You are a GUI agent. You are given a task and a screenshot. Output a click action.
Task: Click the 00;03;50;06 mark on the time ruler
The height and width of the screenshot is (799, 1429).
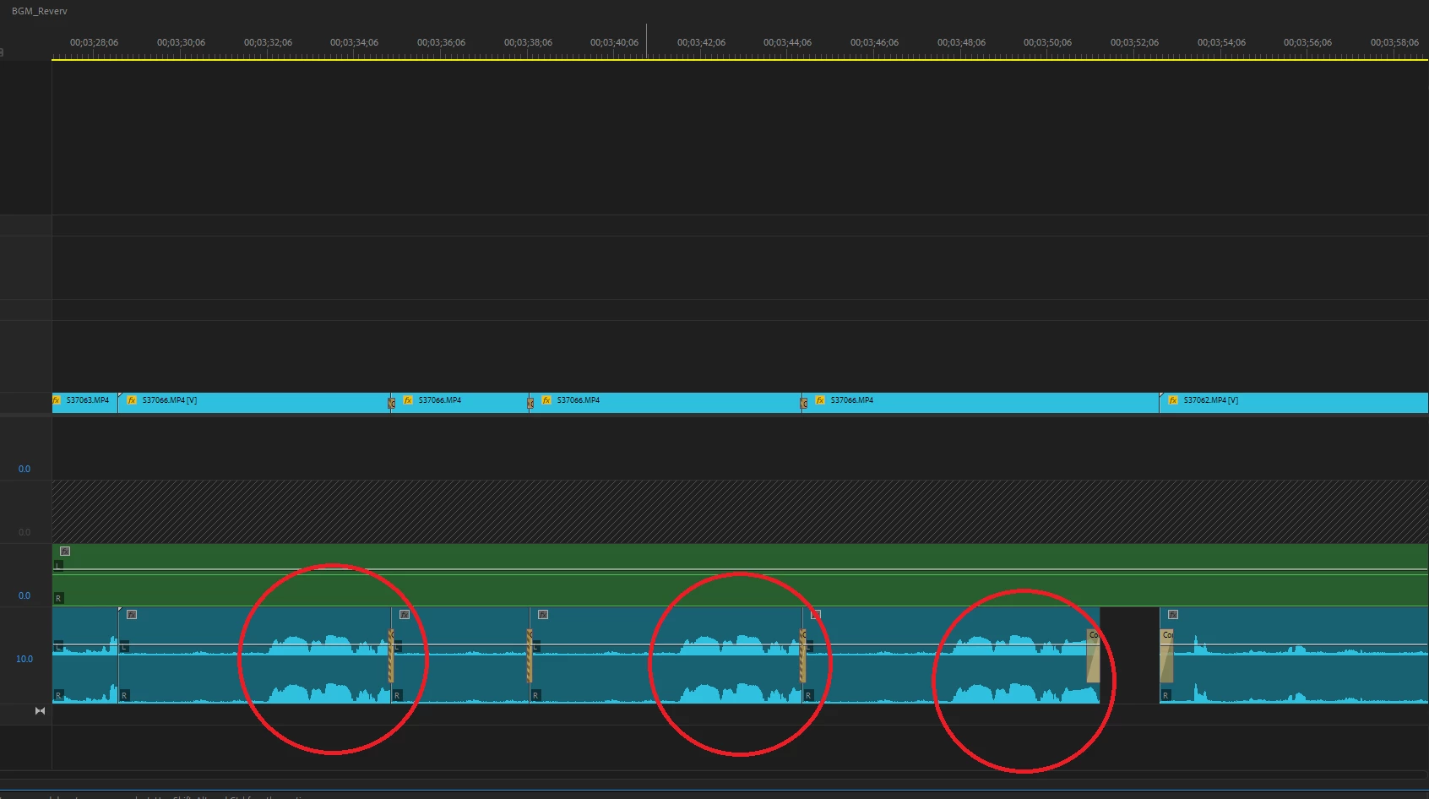[1047, 42]
